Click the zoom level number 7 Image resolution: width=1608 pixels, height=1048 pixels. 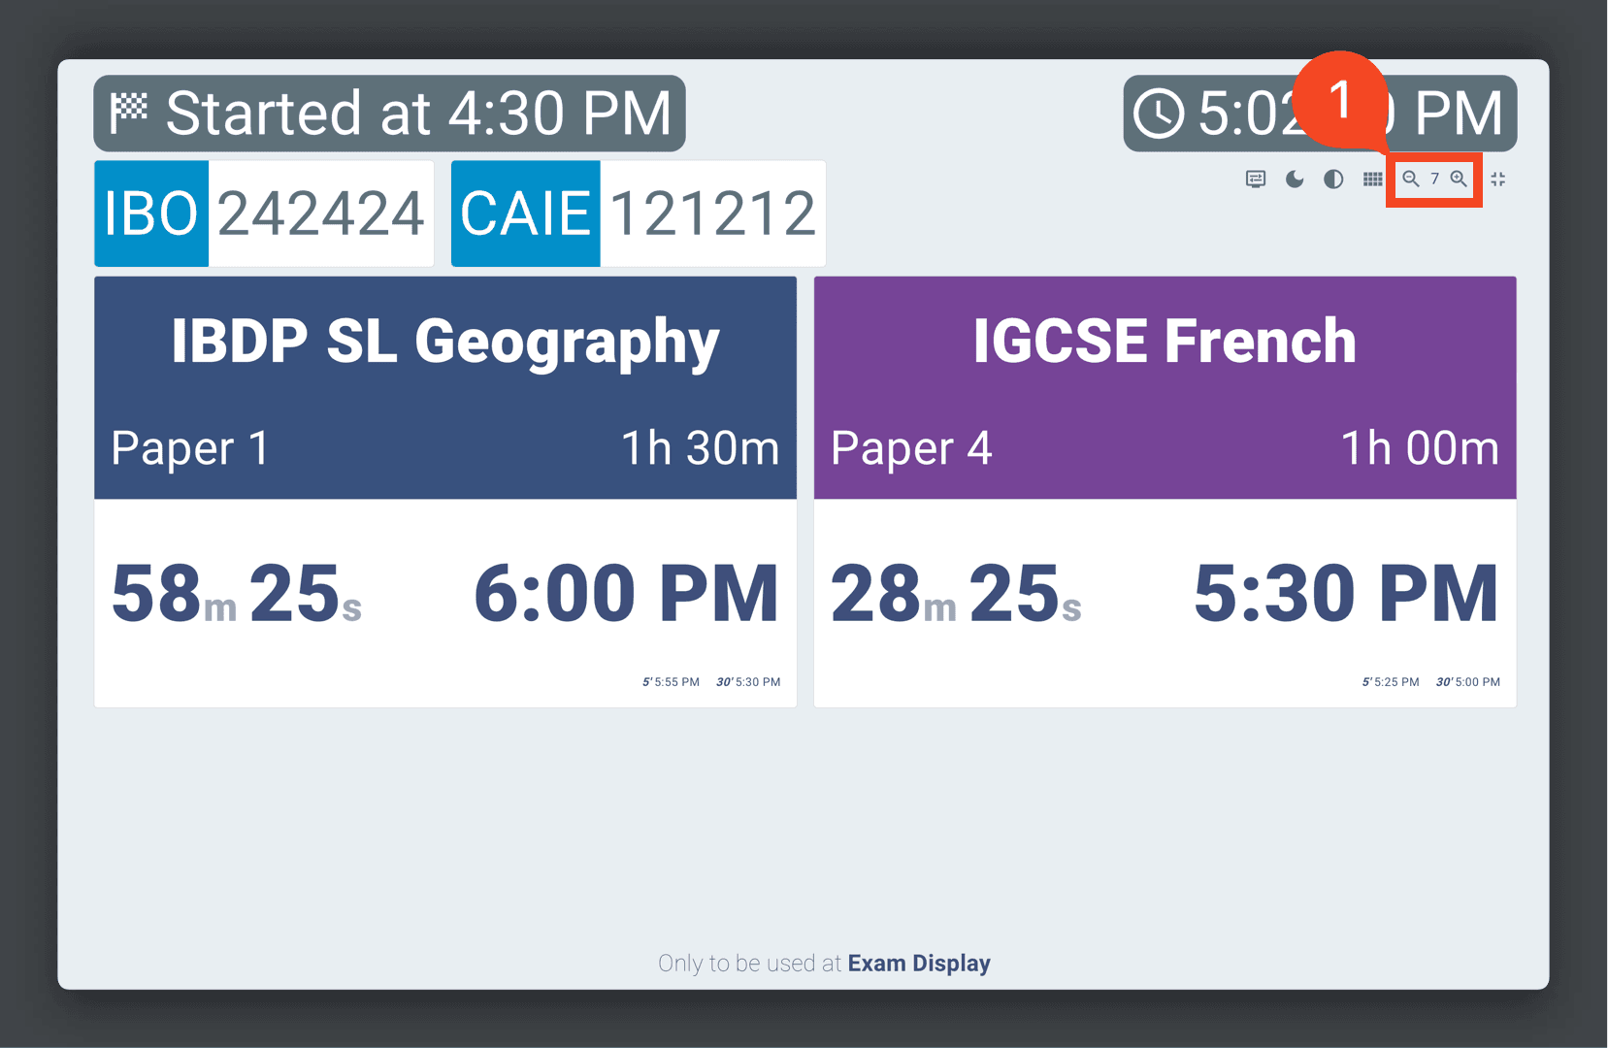coord(1434,180)
